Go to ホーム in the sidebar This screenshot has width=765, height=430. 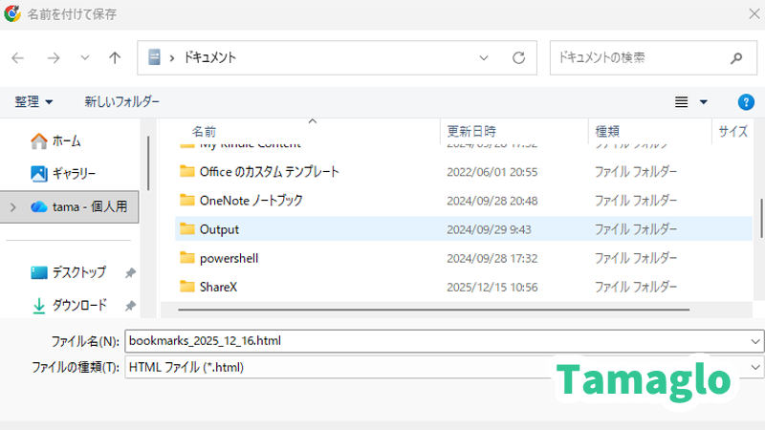[x=67, y=140]
